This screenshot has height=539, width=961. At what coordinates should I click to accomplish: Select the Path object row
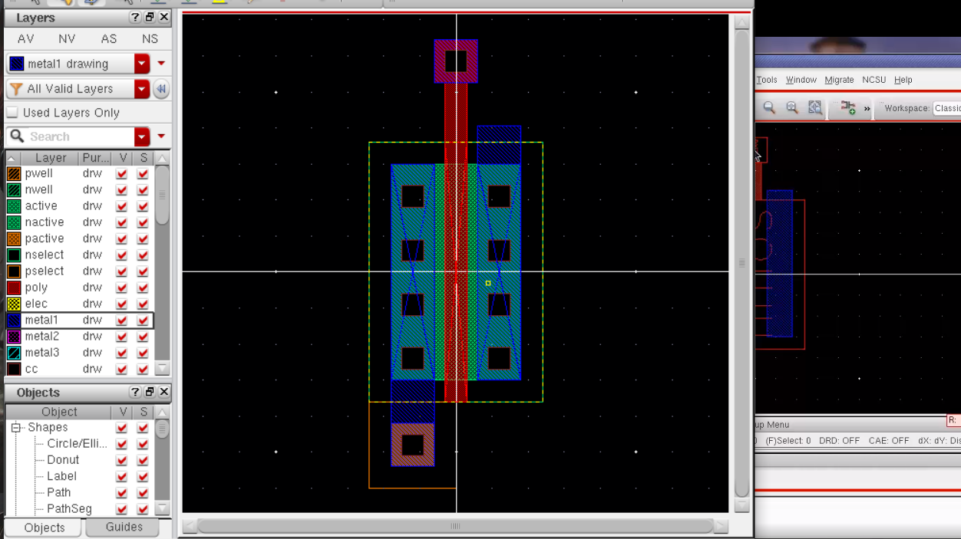tap(79, 492)
